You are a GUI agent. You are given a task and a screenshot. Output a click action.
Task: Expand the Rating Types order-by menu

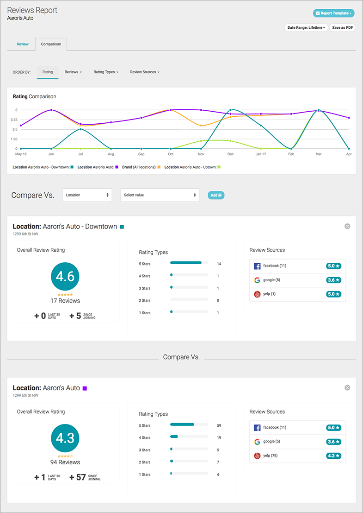point(106,72)
